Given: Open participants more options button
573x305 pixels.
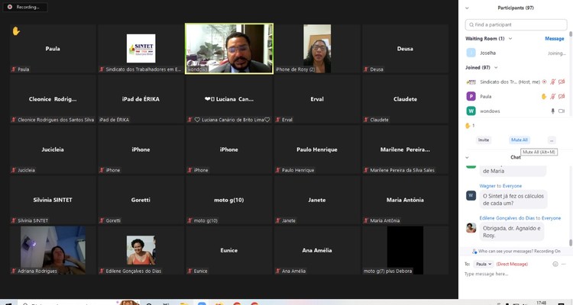Looking at the screenshot, I should point(552,140).
